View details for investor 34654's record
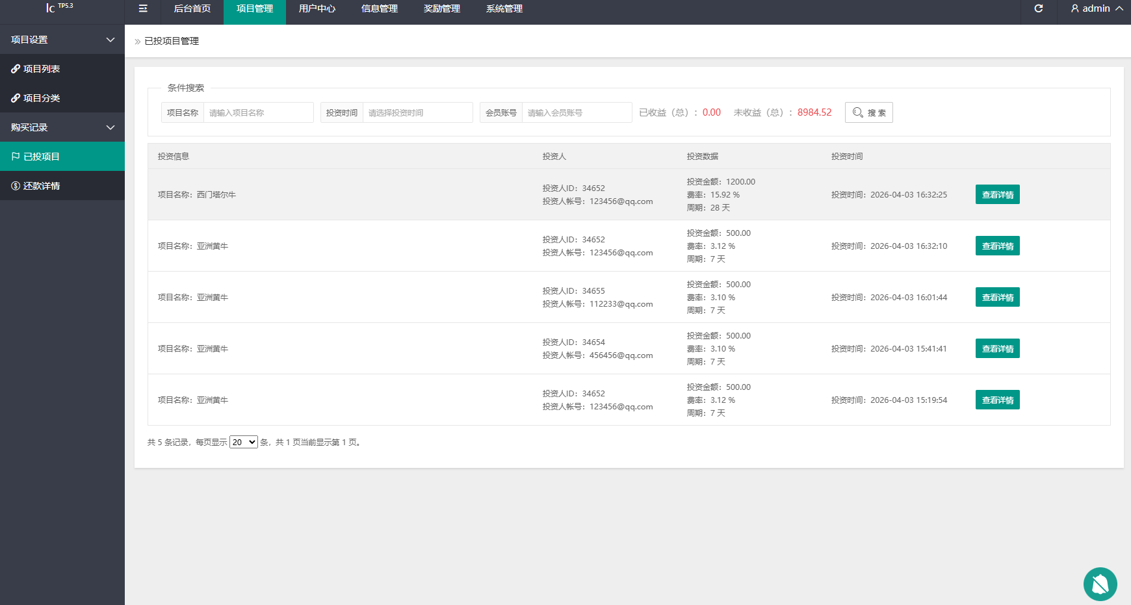Viewport: 1131px width, 605px height. 997,348
